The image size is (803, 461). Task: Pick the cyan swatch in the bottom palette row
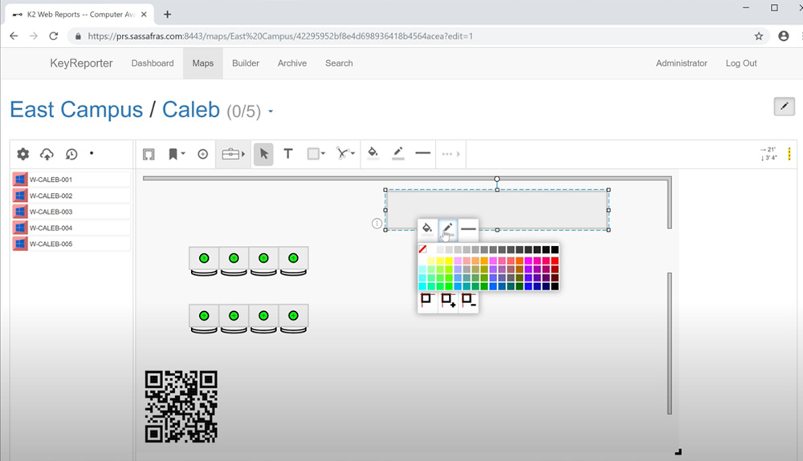422,286
